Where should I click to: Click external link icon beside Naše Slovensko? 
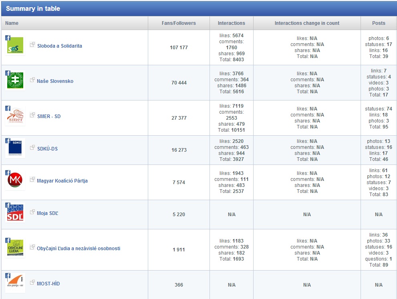32,80
